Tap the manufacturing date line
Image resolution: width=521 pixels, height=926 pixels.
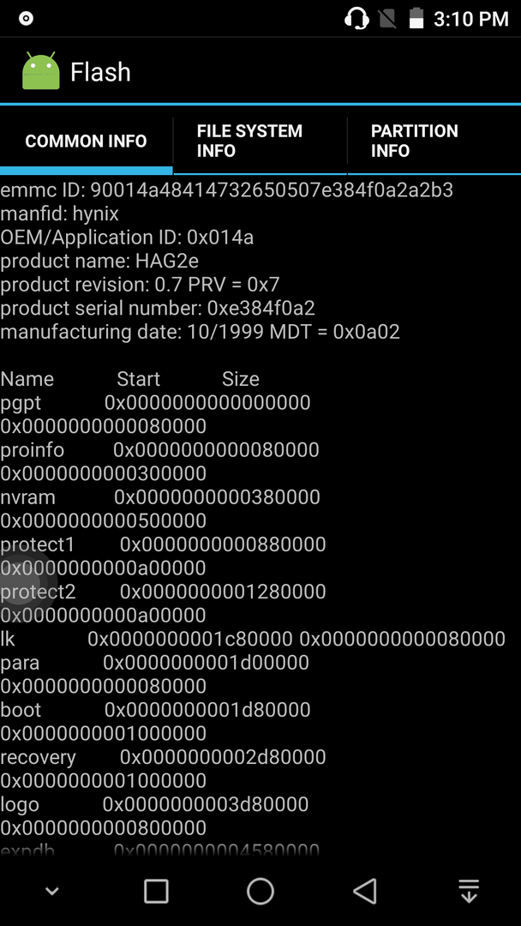(x=200, y=332)
